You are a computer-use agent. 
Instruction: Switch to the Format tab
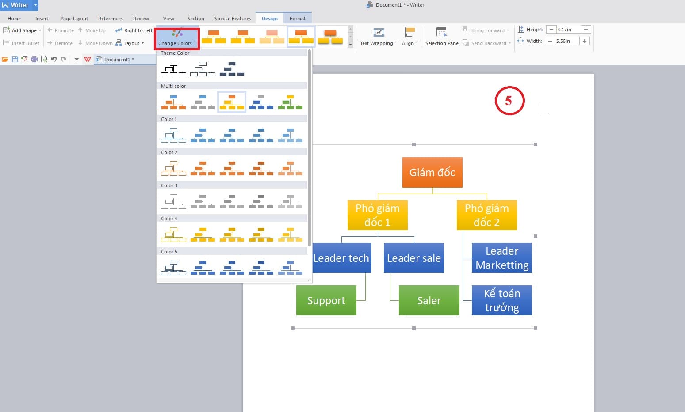tap(298, 19)
